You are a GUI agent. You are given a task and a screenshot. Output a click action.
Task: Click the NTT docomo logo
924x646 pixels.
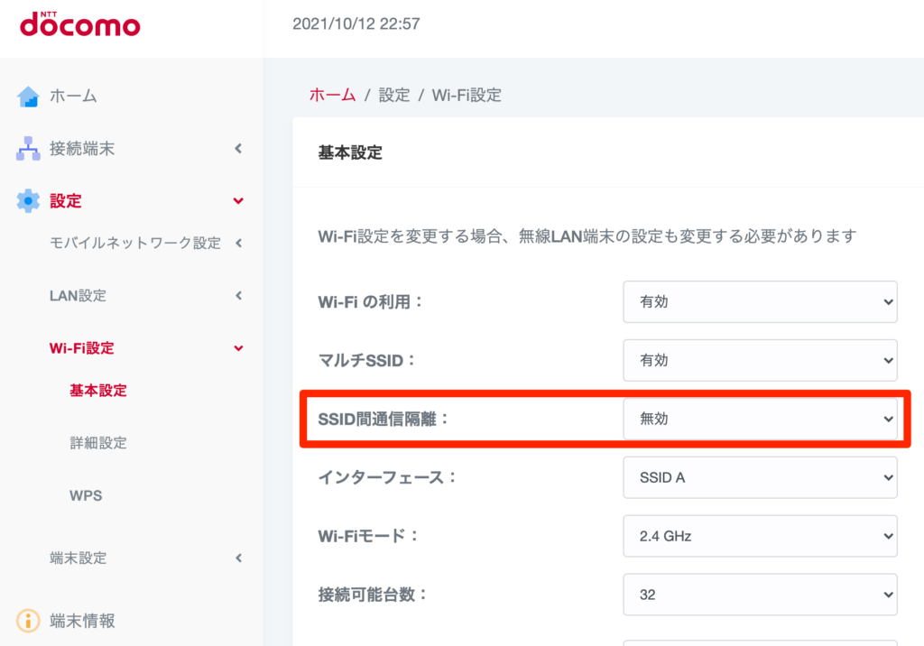click(x=79, y=24)
